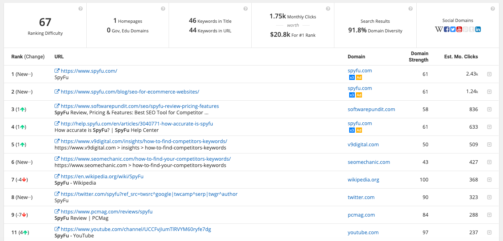Click the 7 (-4) rank change cell
503x241 pixels.
[19, 180]
